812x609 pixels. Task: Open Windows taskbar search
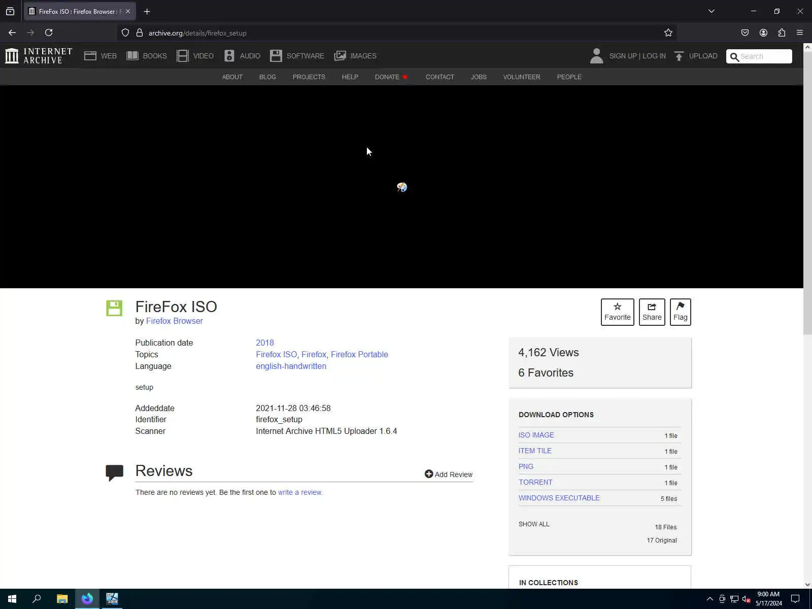(37, 599)
